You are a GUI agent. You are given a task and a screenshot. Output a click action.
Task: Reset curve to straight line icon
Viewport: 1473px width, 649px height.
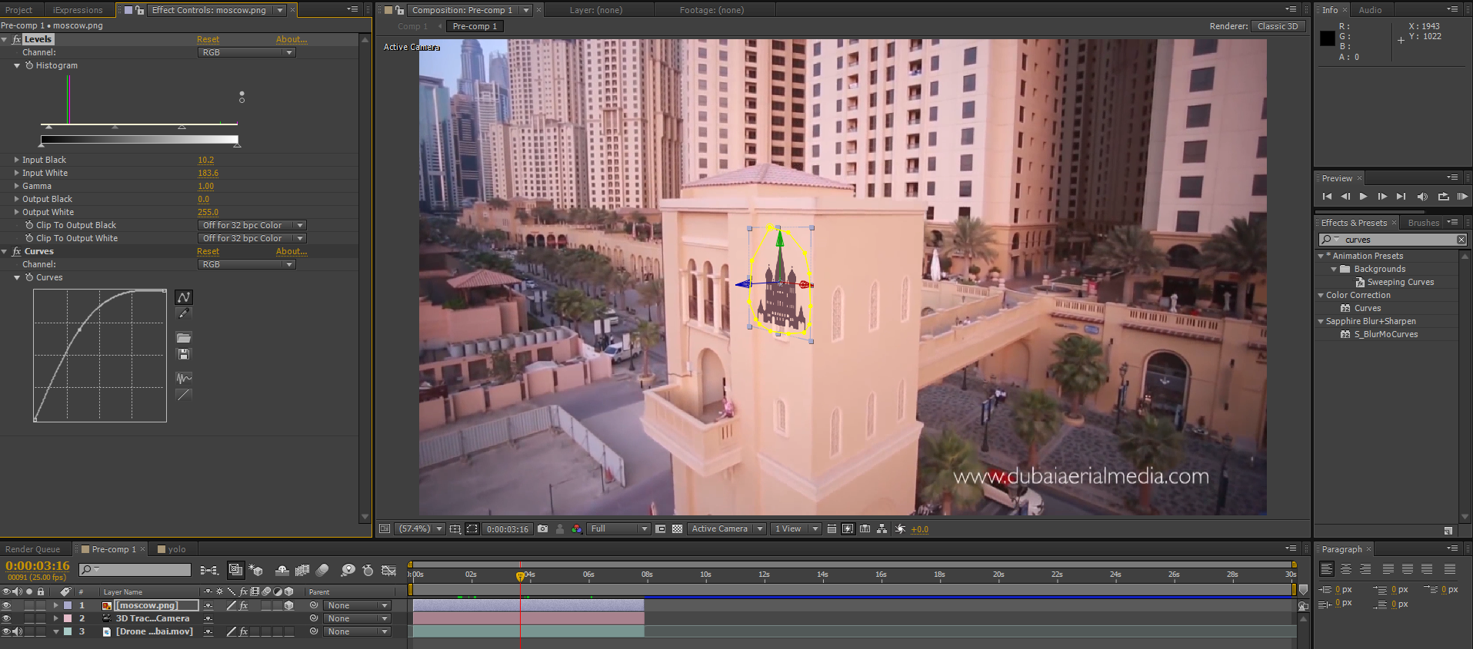click(x=183, y=395)
